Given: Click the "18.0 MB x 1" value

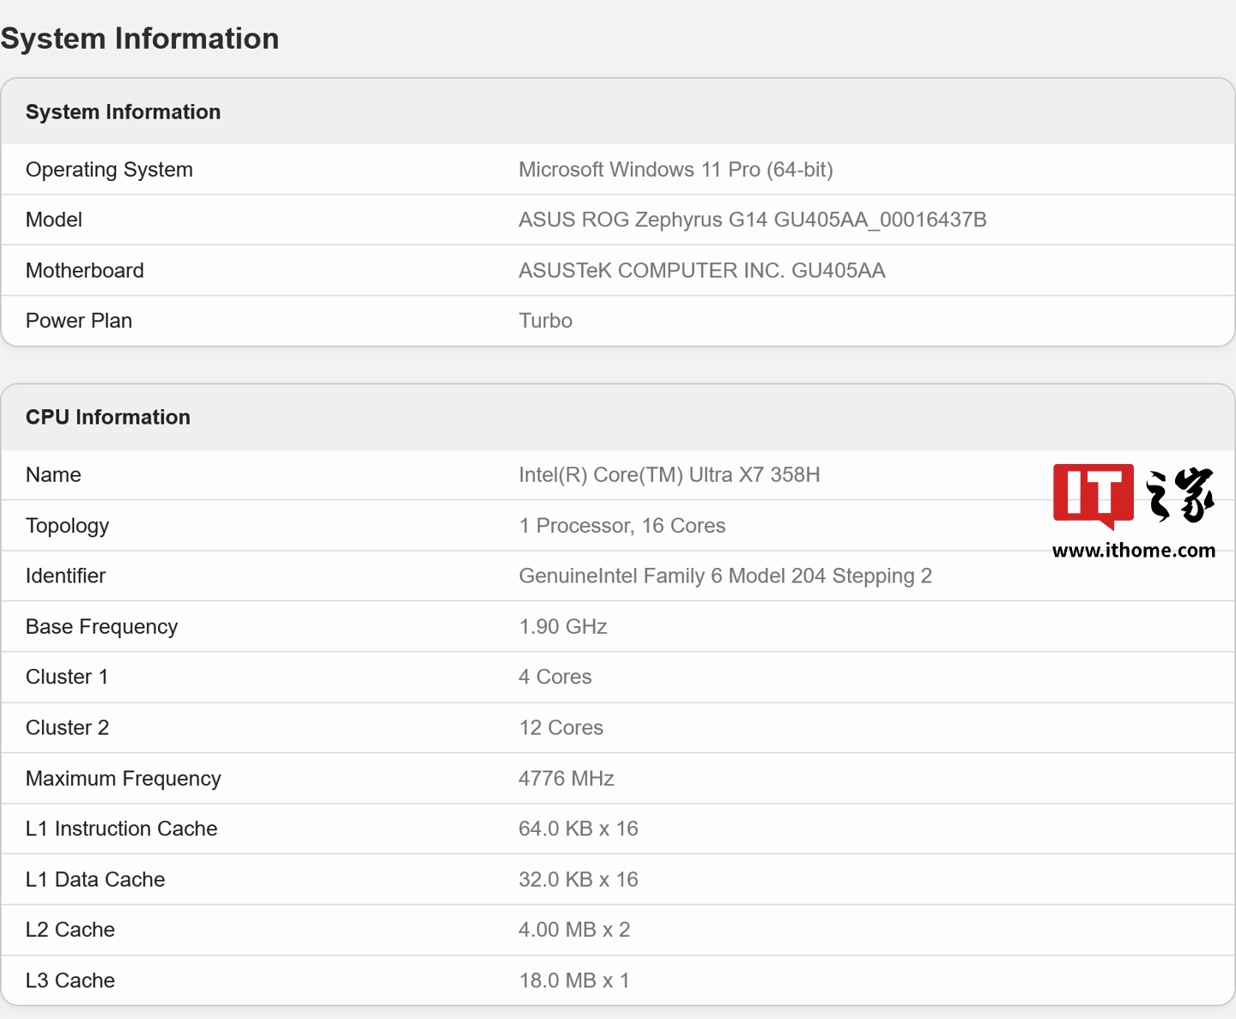Looking at the screenshot, I should point(574,980).
